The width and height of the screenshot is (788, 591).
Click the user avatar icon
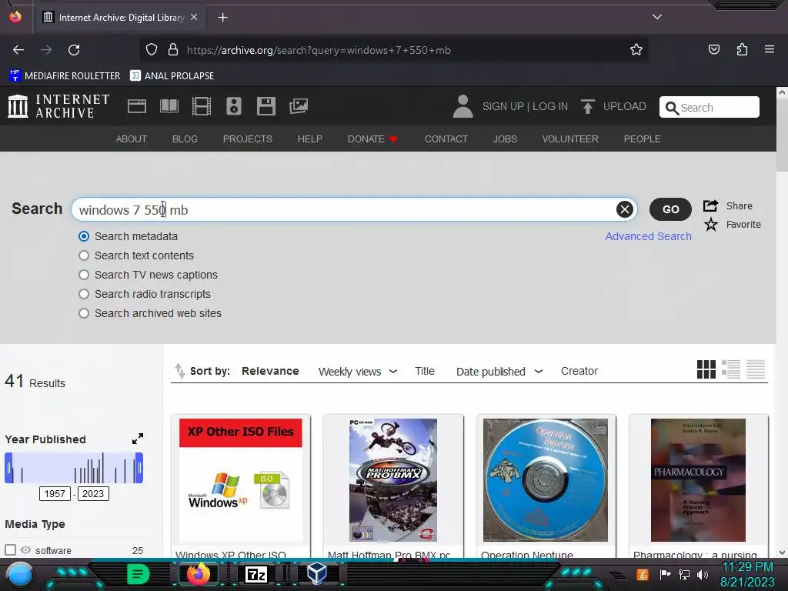click(462, 106)
